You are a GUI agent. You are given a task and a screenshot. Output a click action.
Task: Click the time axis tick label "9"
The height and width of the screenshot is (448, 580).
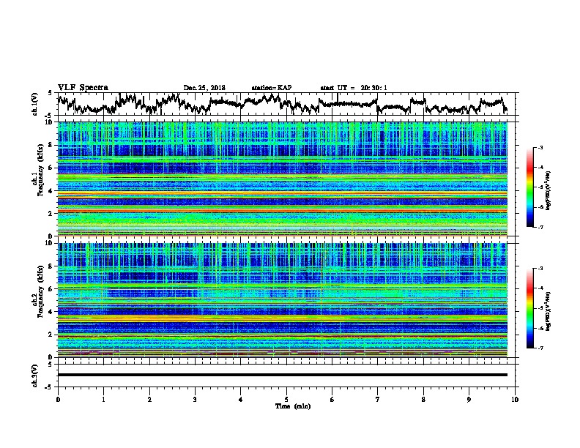[469, 400]
